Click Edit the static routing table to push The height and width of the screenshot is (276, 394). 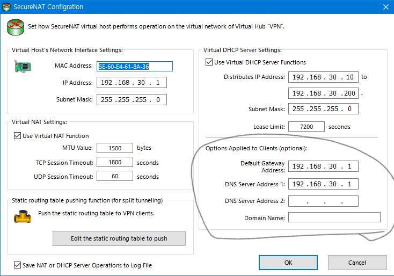click(x=119, y=238)
